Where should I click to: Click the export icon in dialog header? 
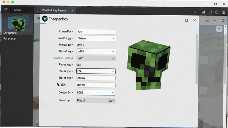[187, 20]
